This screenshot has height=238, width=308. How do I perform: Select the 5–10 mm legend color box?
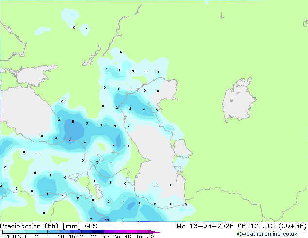point(53,232)
